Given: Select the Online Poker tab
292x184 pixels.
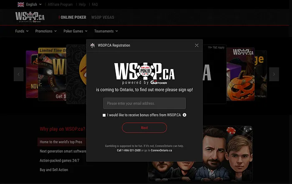Looking at the screenshot, I should click(x=73, y=17).
